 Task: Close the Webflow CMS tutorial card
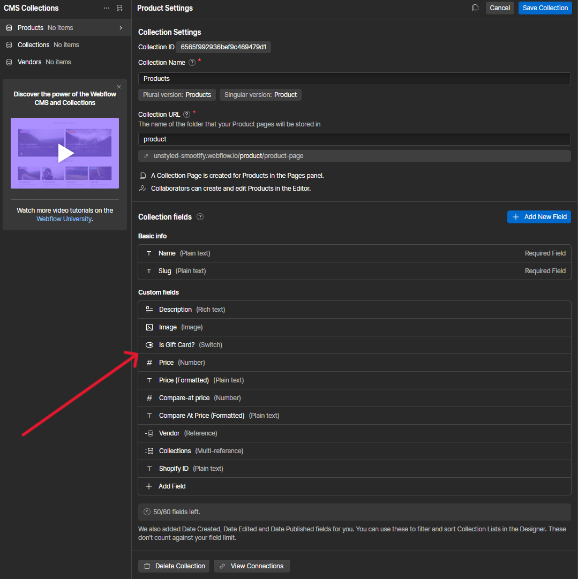coord(119,87)
